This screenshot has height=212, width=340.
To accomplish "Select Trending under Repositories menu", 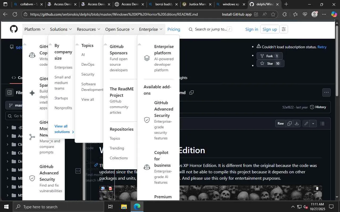I will [x=117, y=148].
